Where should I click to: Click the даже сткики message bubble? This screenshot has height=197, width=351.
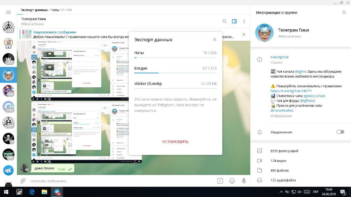coord(53,168)
